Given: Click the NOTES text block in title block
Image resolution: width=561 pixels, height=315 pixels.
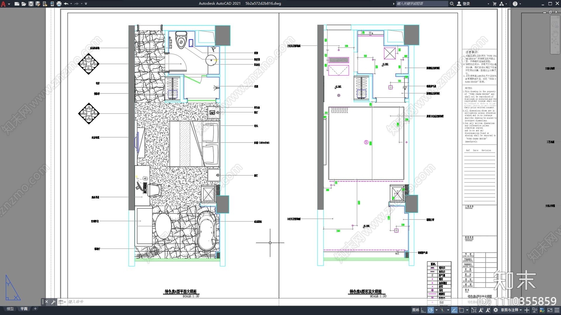Looking at the screenshot, I should pos(480,115).
